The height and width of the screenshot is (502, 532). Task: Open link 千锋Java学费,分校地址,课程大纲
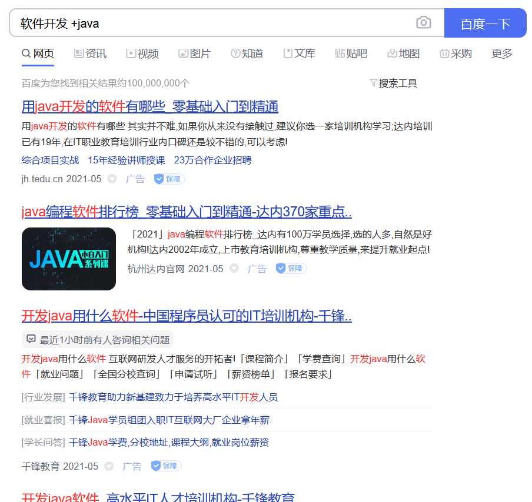coord(169,443)
